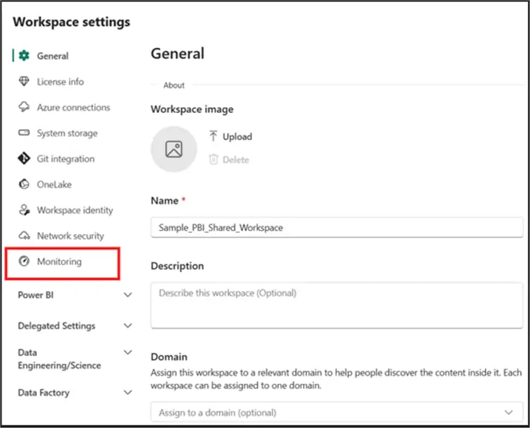Click the Git integration icon
The height and width of the screenshot is (428, 530).
tap(24, 159)
